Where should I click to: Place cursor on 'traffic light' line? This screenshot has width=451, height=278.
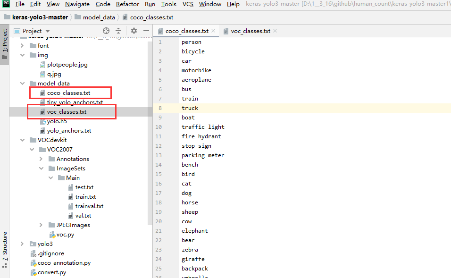[x=203, y=127]
